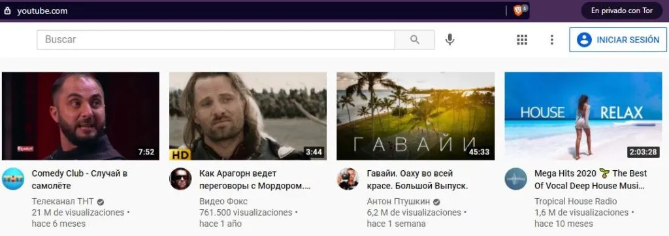
Task: Click the 2:03:28 duration badge
Action: click(x=643, y=152)
